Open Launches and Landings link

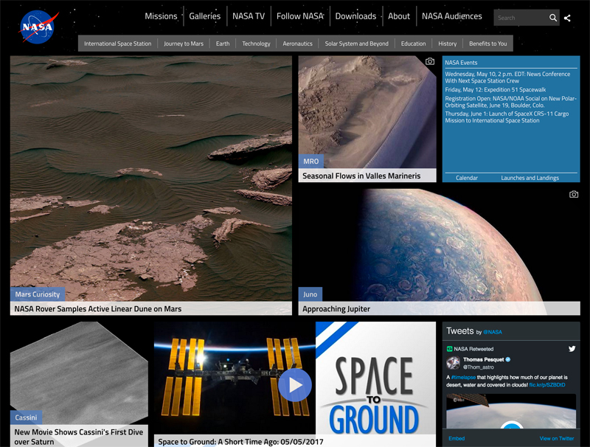[x=530, y=178]
